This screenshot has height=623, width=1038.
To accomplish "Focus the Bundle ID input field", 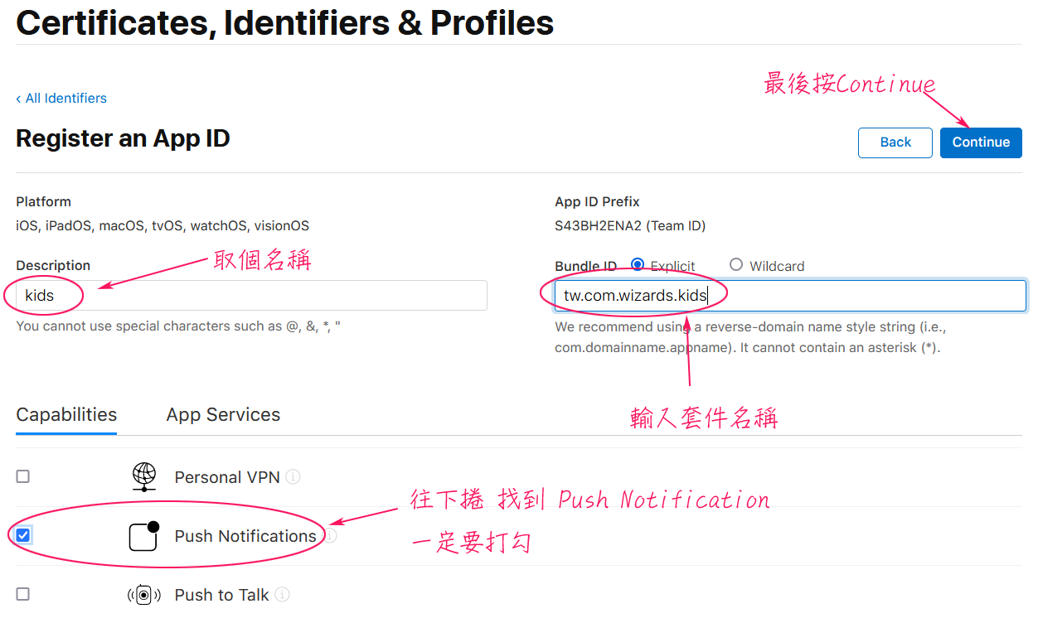I will [x=790, y=296].
